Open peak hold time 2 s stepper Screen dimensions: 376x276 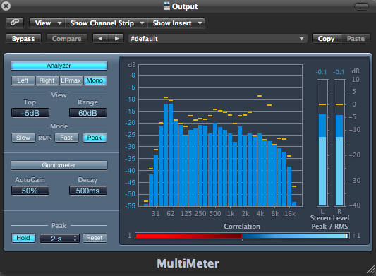click(59, 239)
